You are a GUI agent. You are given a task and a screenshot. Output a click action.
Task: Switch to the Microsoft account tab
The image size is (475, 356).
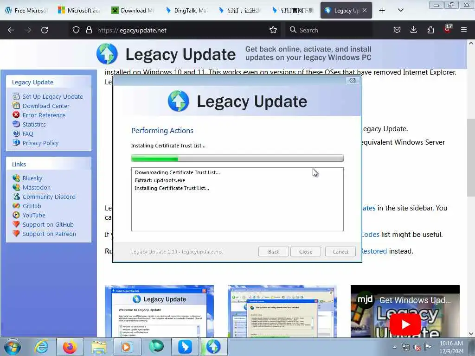tap(79, 11)
